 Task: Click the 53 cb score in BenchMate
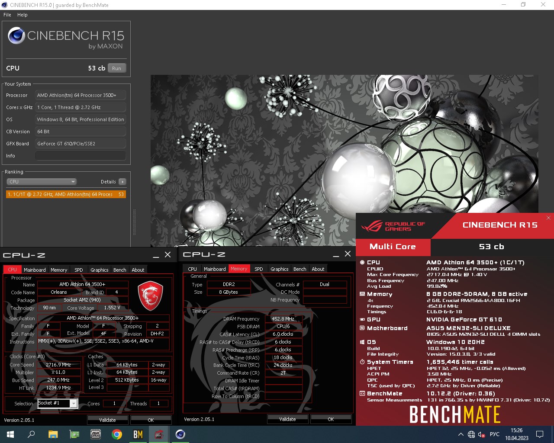coord(492,247)
